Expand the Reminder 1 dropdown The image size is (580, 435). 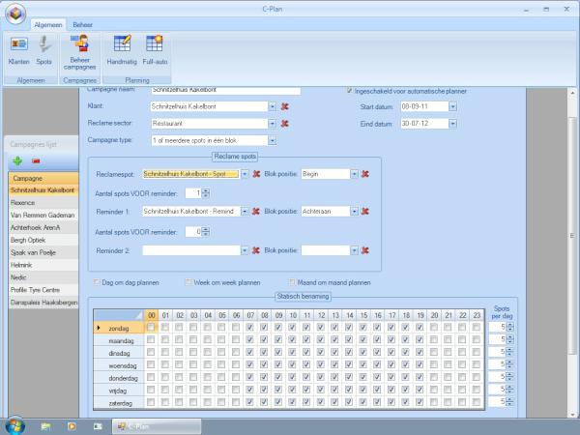[x=245, y=211]
